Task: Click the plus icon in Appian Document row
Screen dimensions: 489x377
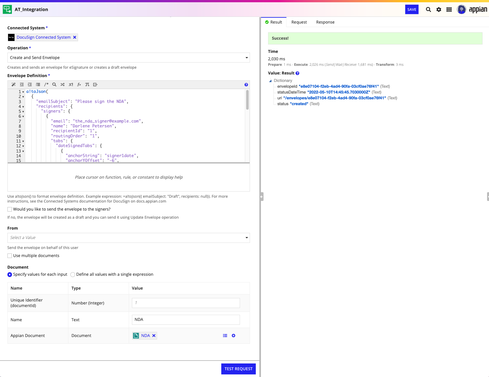Action: [234, 336]
